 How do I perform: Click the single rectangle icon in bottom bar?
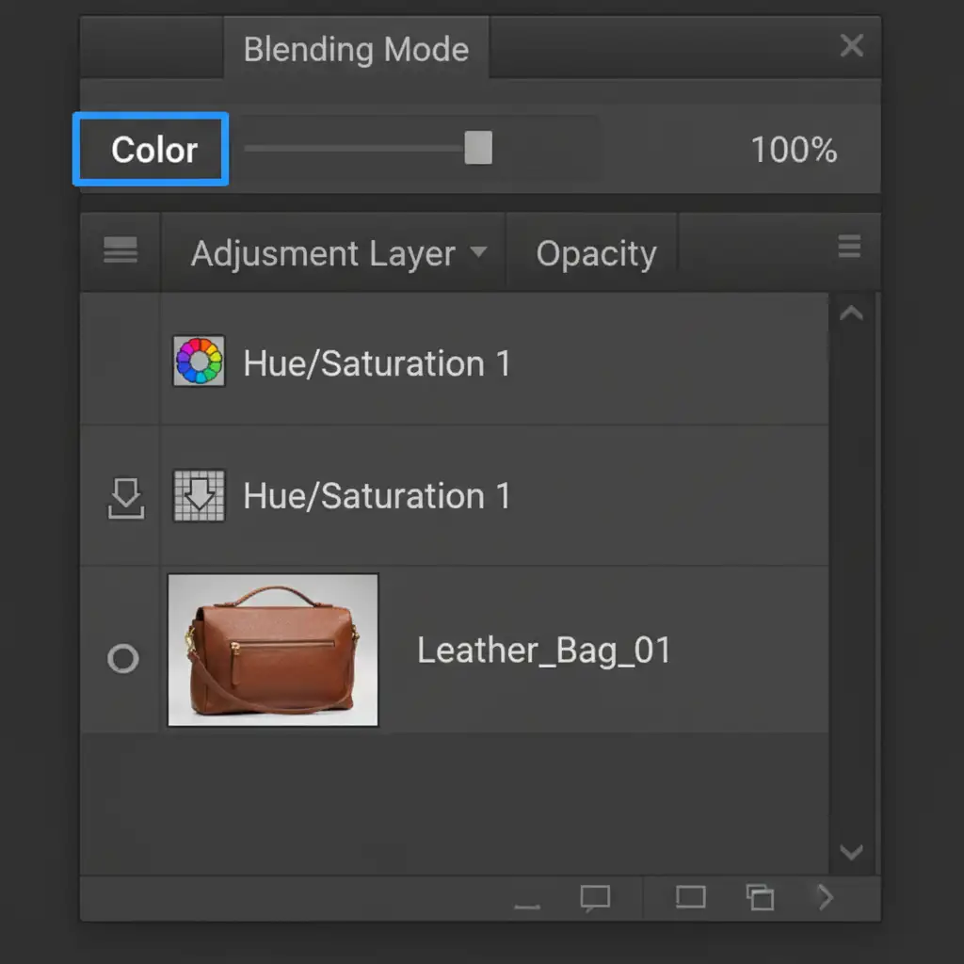click(690, 897)
